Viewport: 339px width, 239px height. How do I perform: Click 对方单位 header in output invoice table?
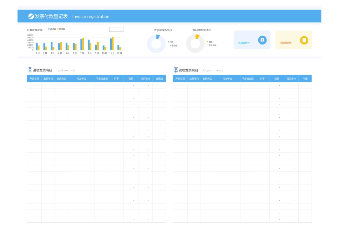[x=227, y=79]
